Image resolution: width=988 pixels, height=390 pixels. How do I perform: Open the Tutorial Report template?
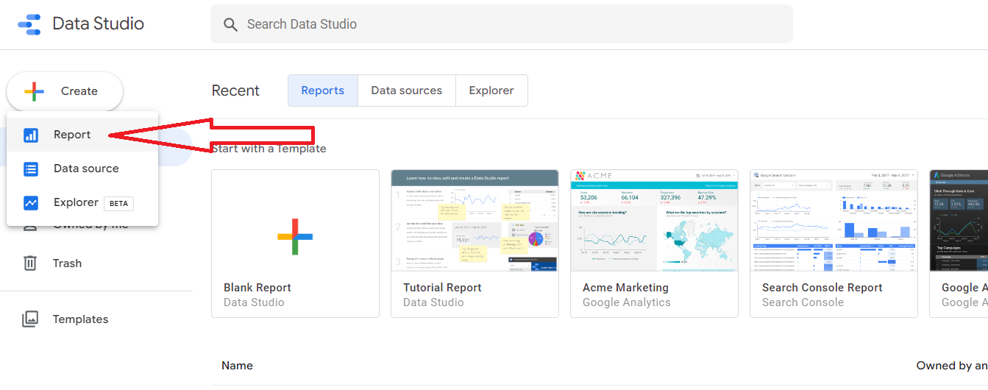pyautogui.click(x=475, y=243)
